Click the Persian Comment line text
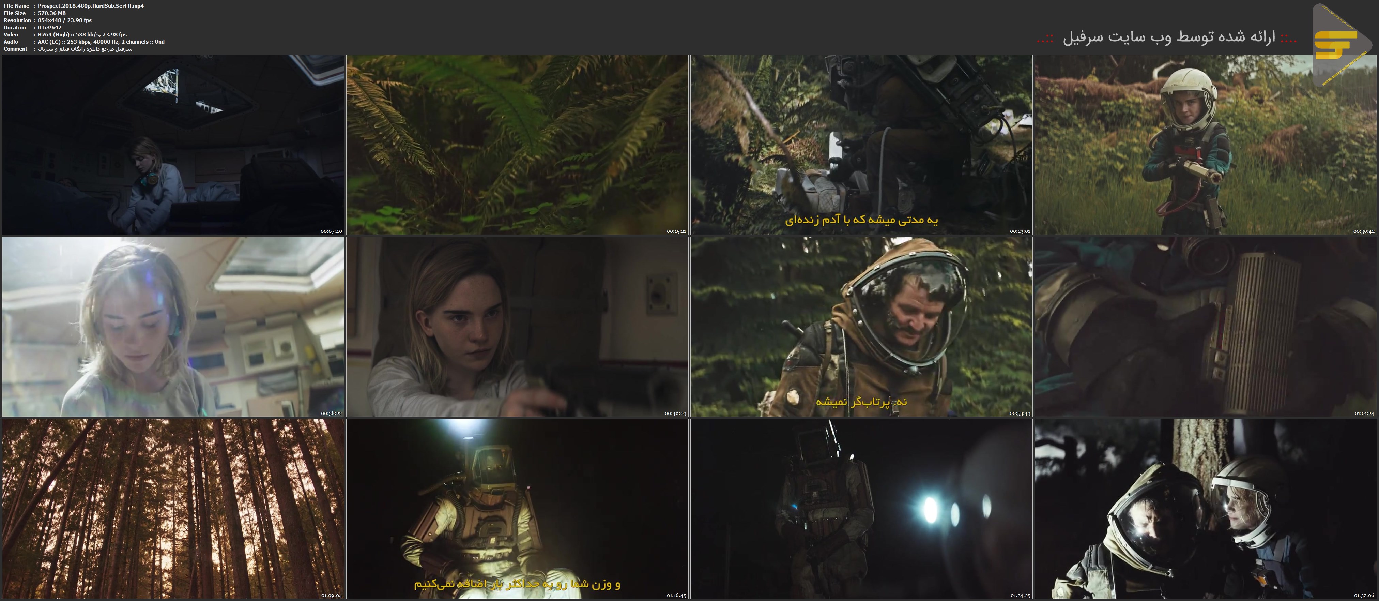 pos(85,49)
